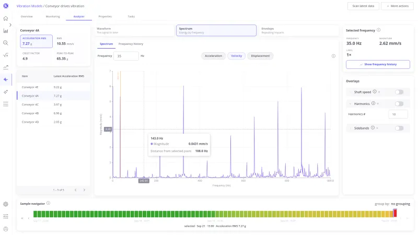Open the Waveform signal view card
The height and width of the screenshot is (235, 418).
click(x=134, y=30)
